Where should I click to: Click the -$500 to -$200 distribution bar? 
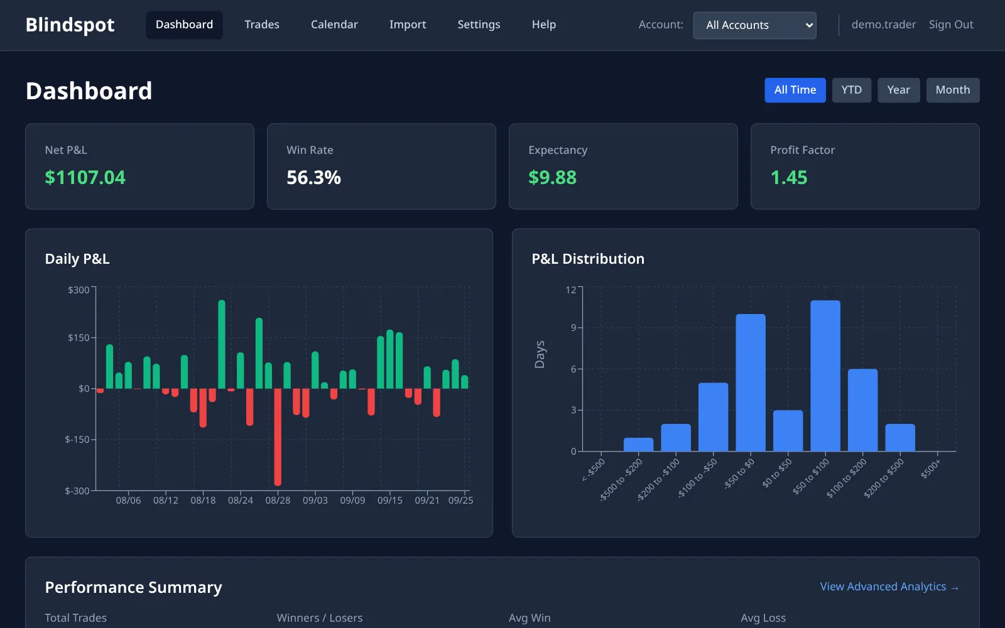[x=638, y=445]
